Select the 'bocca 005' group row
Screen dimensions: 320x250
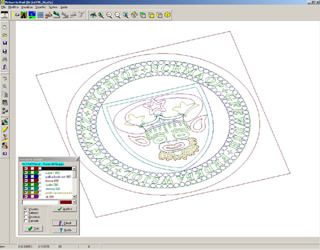click(x=52, y=181)
